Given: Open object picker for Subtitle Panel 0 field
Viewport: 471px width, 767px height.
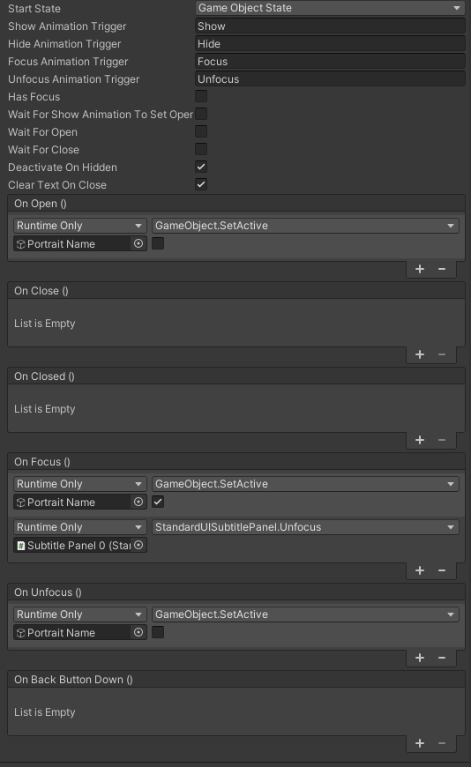Looking at the screenshot, I should tap(138, 545).
